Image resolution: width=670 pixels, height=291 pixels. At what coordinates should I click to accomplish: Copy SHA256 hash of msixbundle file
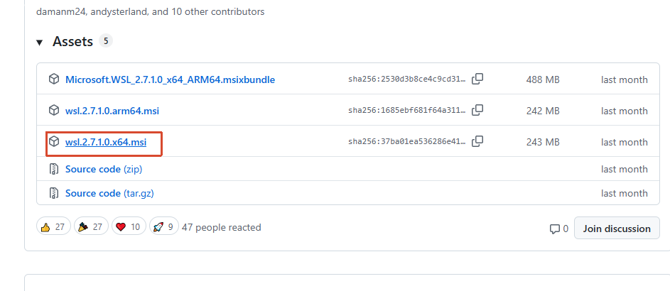(478, 79)
